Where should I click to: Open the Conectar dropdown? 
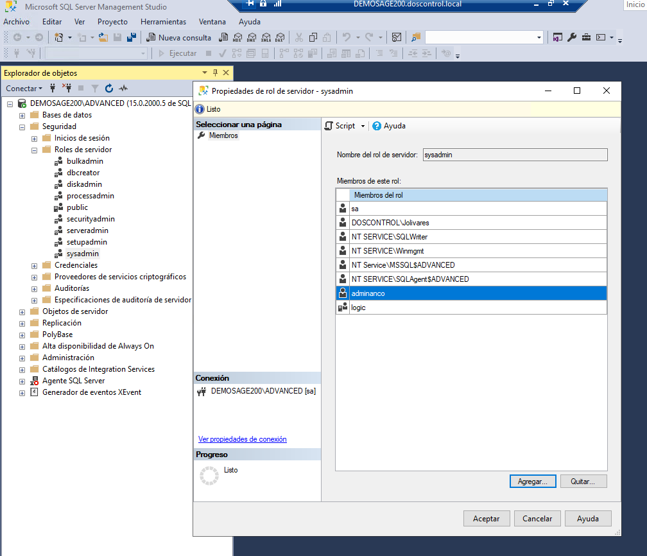click(x=24, y=89)
